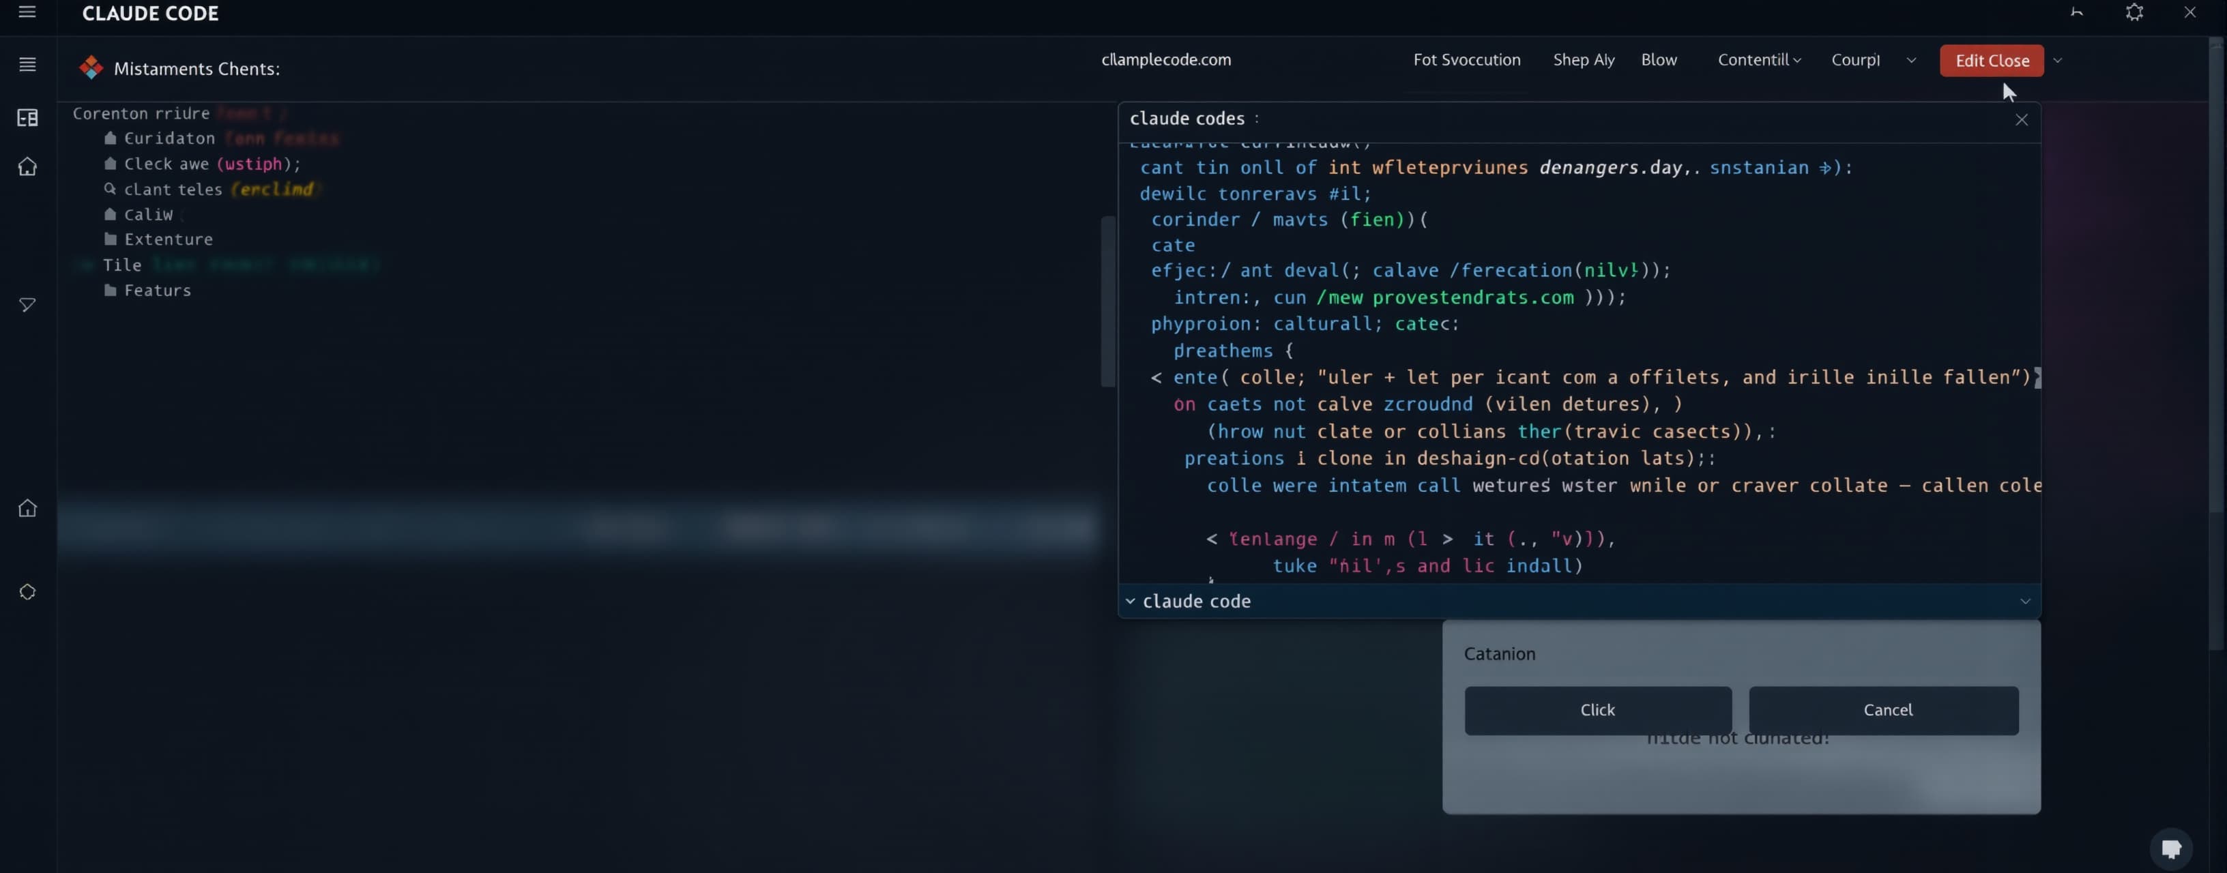Click the home icon above the hexagon icon
This screenshot has height=873, width=2227.
point(27,507)
